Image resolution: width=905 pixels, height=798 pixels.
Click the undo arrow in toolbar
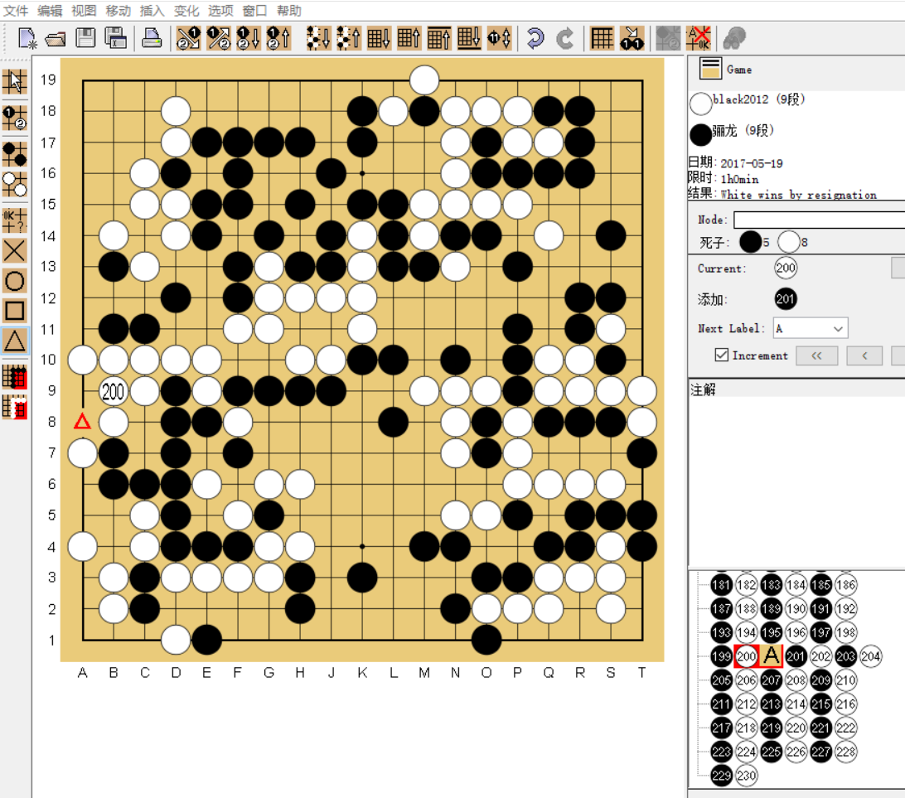[x=535, y=38]
